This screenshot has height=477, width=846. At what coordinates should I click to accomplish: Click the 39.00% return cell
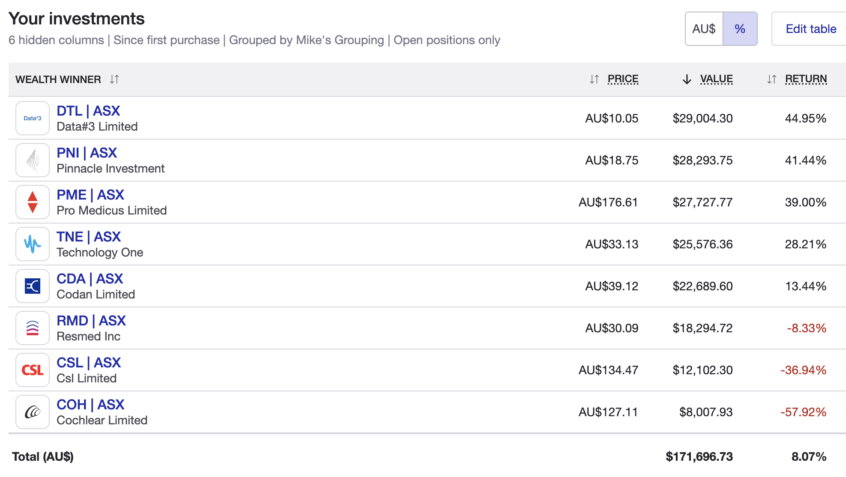click(x=806, y=202)
